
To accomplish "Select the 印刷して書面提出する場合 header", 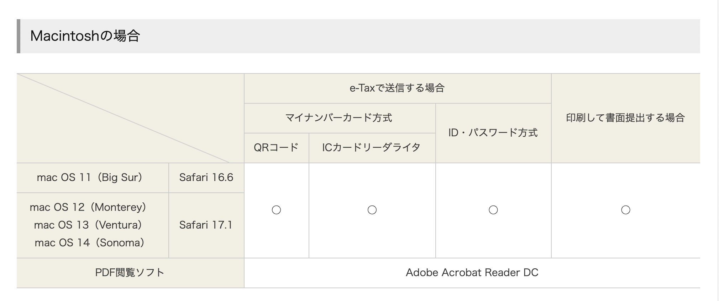I will coord(625,118).
